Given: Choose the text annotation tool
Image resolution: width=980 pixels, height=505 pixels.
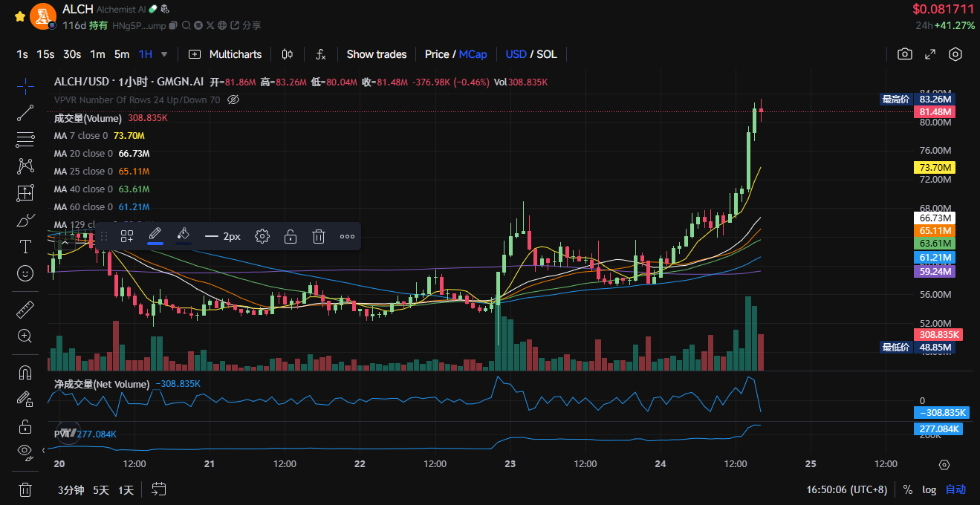Looking at the screenshot, I should click(25, 247).
